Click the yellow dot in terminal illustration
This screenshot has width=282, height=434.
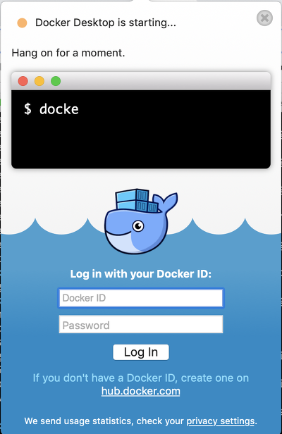tap(39, 81)
